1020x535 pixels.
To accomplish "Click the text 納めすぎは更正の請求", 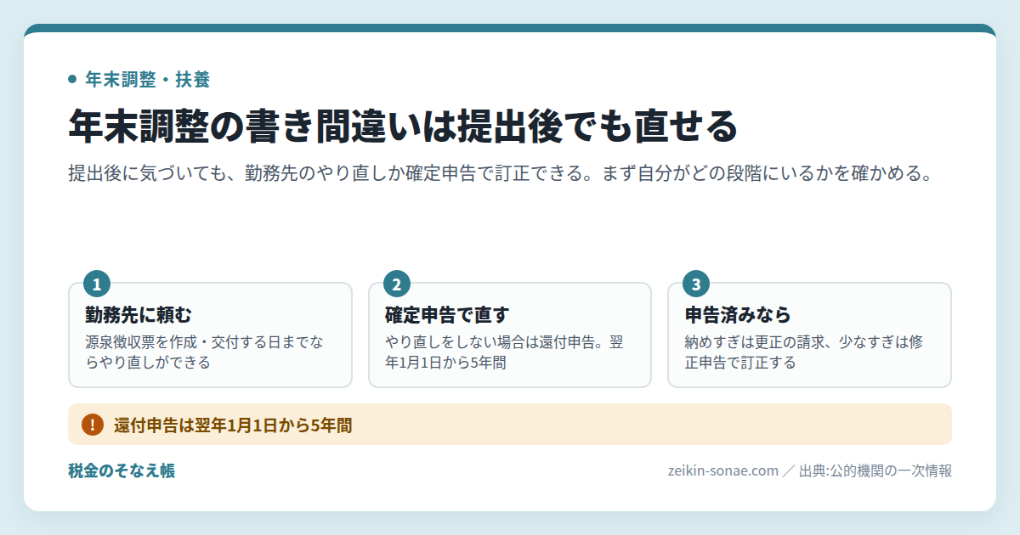I will [756, 342].
